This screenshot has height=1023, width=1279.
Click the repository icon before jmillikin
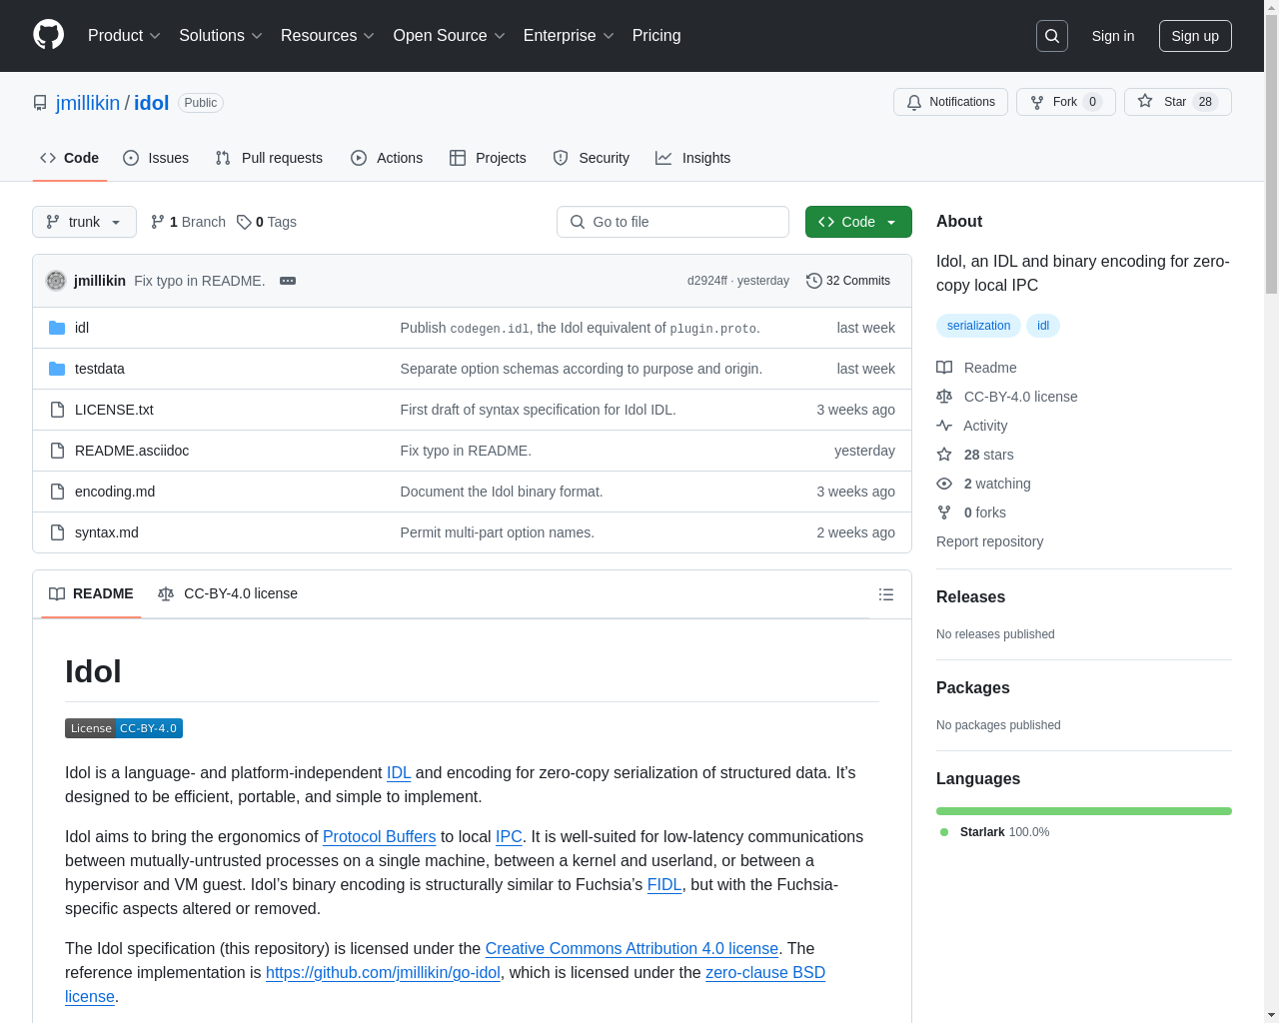[40, 103]
